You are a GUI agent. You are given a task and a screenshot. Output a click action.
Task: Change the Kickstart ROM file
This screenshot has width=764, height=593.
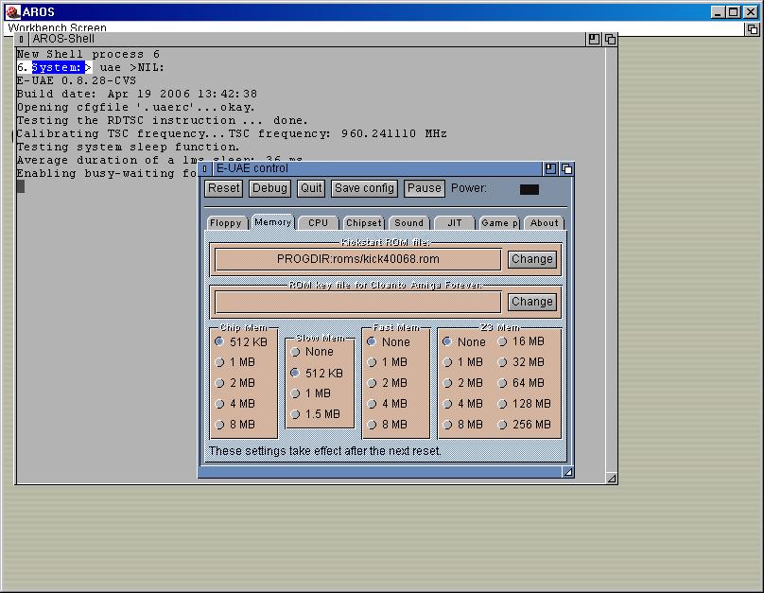(x=532, y=259)
